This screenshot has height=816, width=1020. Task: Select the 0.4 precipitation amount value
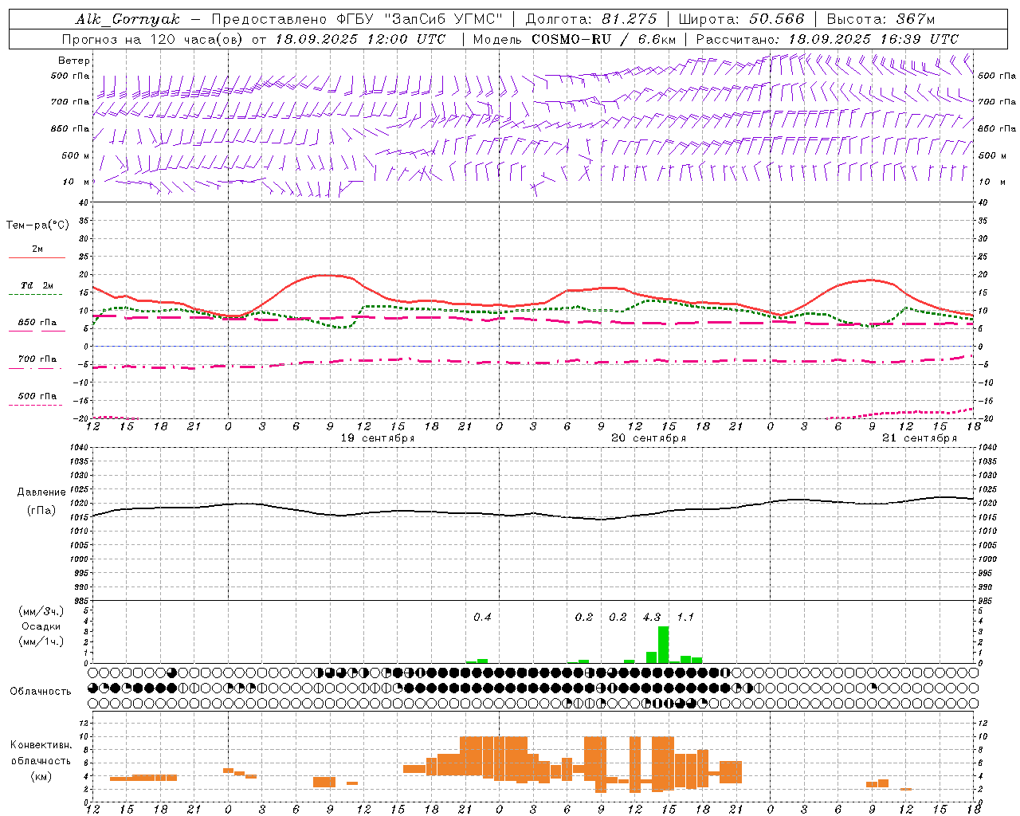tap(482, 617)
